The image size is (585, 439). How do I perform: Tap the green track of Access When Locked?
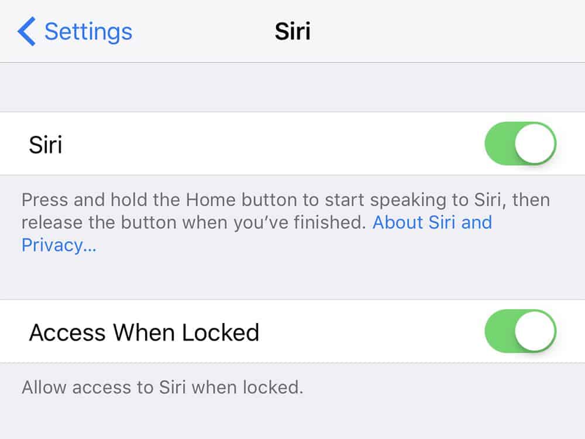[x=499, y=331]
